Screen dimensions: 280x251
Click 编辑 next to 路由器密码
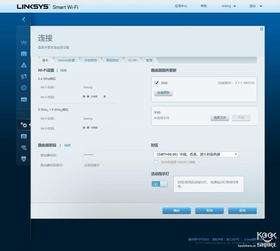coord(67,145)
